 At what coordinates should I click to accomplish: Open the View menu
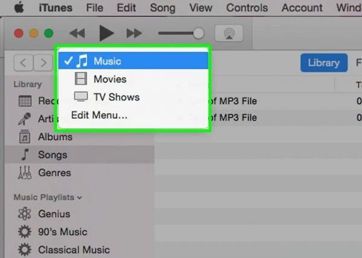(201, 8)
